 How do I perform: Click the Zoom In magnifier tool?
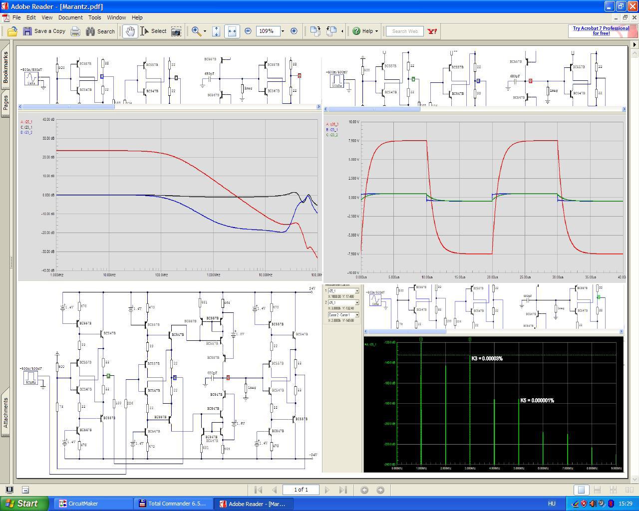pyautogui.click(x=196, y=31)
